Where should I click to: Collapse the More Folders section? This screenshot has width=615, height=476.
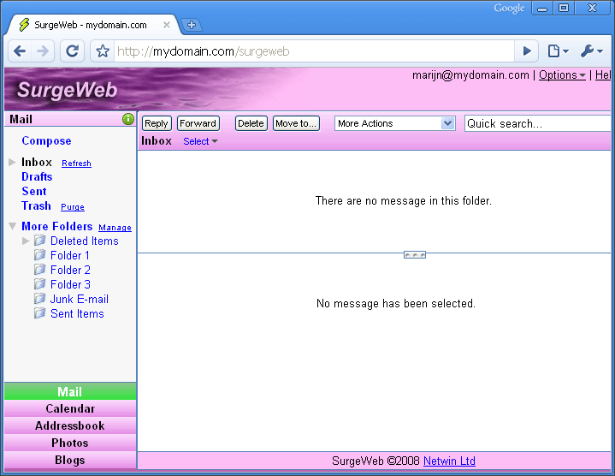(12, 226)
